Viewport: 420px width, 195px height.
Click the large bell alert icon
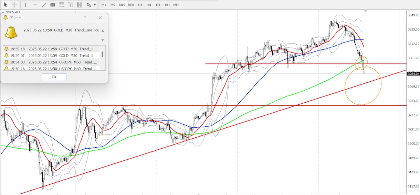pos(11,33)
